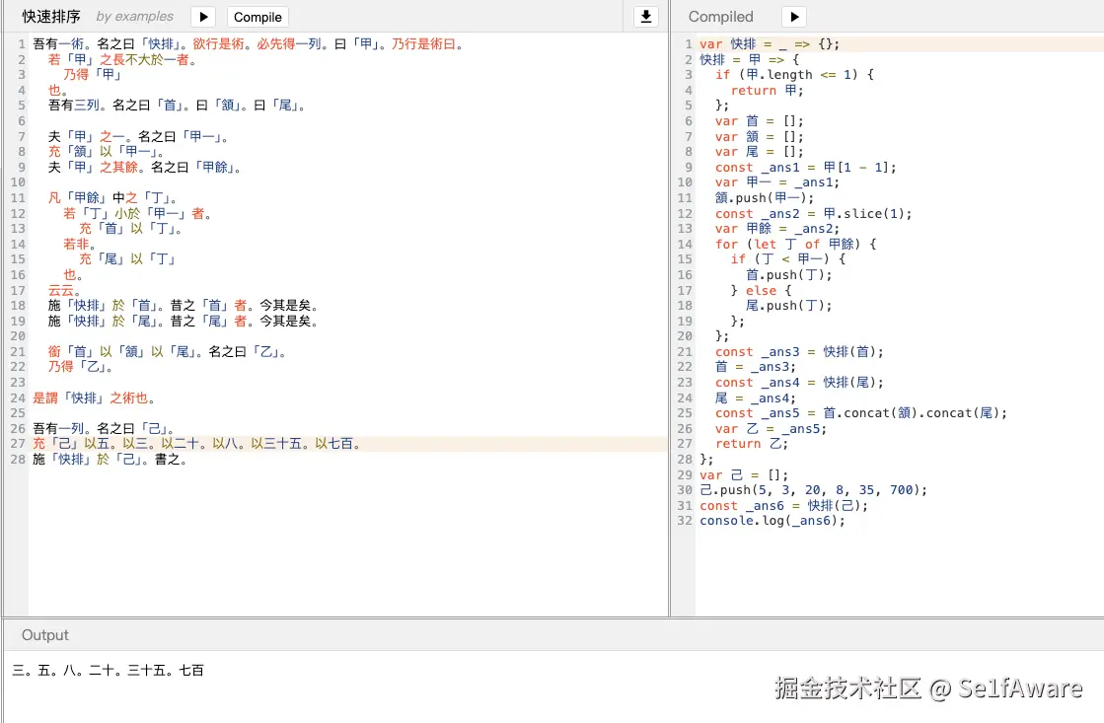1104x723 pixels.
Task: Click source line 21 銜「首」以「頷」以「尾」
Action: [x=168, y=351]
